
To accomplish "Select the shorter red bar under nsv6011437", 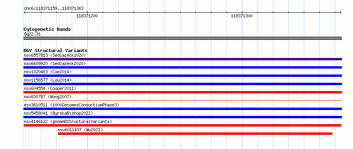I will 195,134.
